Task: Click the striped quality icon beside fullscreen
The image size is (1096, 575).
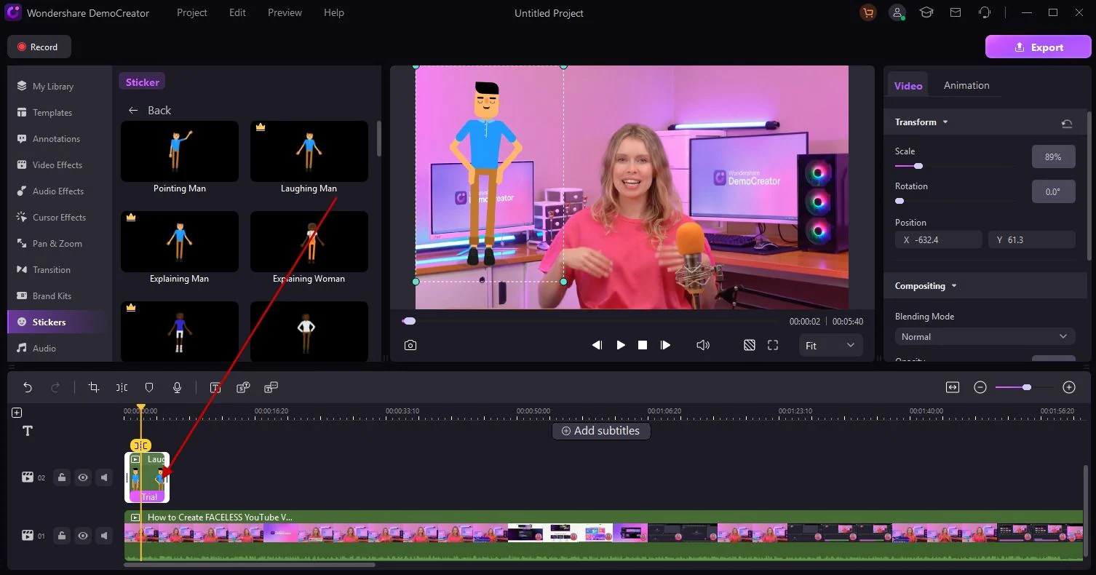Action: click(750, 345)
